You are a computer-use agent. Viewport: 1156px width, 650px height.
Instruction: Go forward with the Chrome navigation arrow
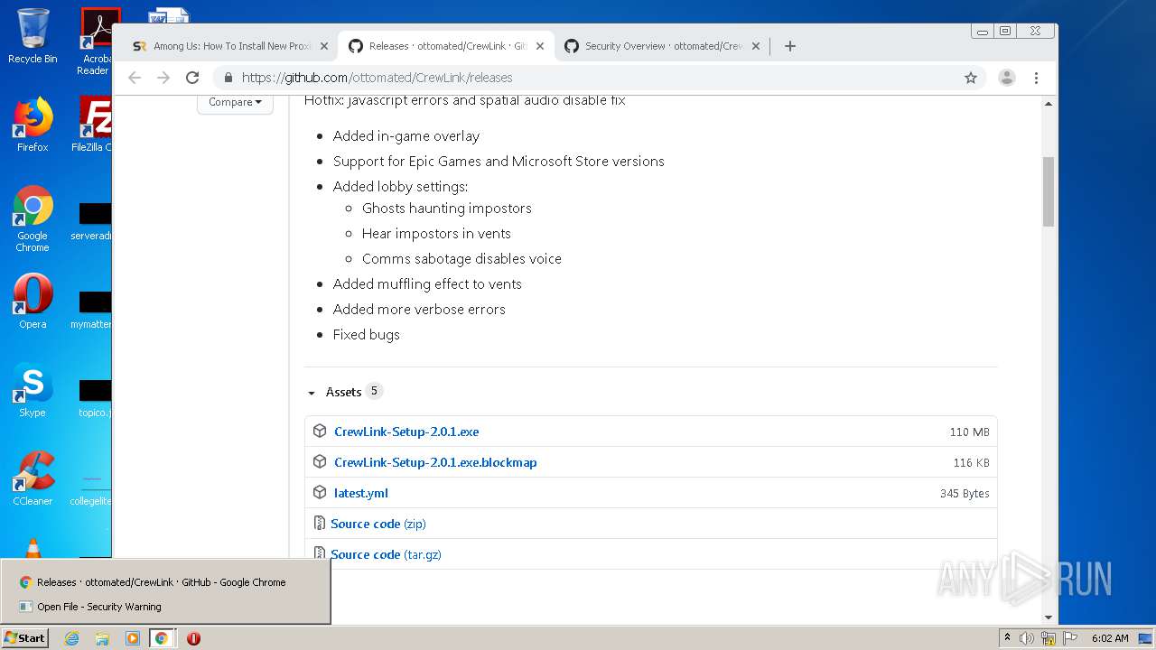(x=163, y=78)
